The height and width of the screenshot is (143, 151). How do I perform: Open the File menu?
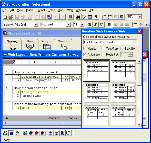point(4,10)
